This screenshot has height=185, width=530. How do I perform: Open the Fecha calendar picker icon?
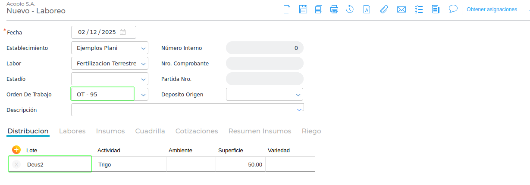point(122,32)
